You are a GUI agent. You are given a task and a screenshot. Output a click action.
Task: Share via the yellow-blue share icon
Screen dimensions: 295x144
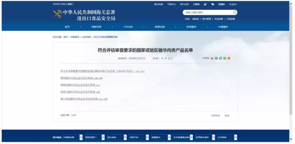click(225, 58)
